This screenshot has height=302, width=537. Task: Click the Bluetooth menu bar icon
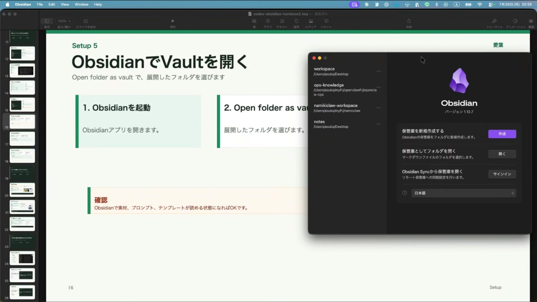click(x=437, y=4)
